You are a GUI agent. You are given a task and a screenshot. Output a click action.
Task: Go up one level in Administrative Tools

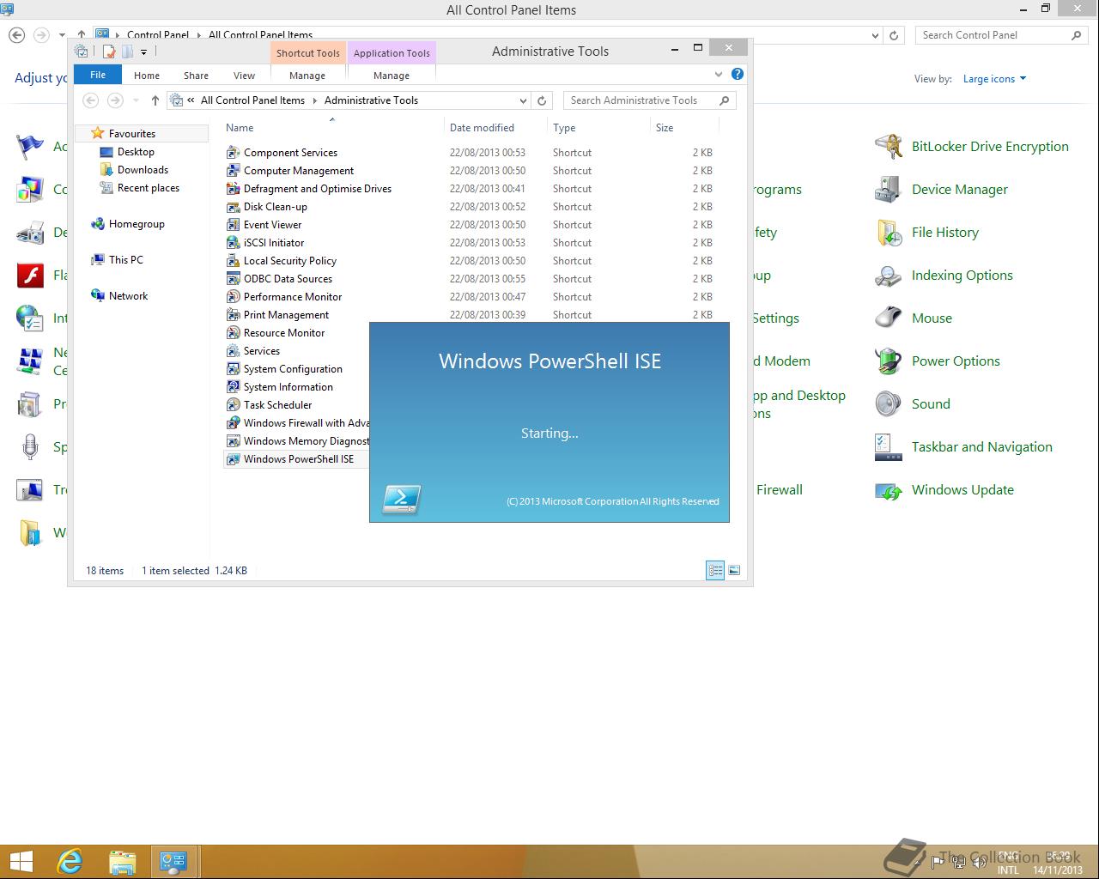(x=155, y=100)
